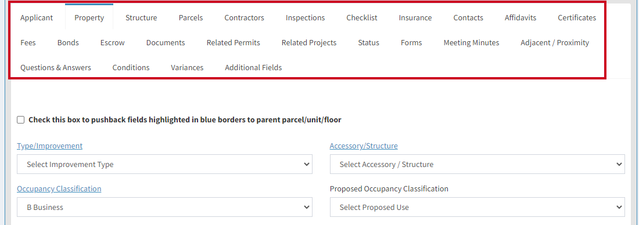
Task: Go to the Additional Fields tab
Action: pos(253,67)
